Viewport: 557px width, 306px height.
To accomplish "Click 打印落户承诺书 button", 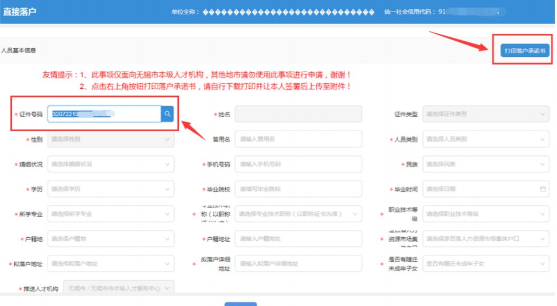I will pyautogui.click(x=524, y=51).
